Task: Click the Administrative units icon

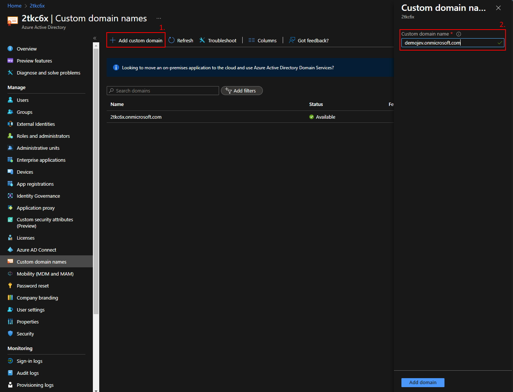Action: click(10, 148)
